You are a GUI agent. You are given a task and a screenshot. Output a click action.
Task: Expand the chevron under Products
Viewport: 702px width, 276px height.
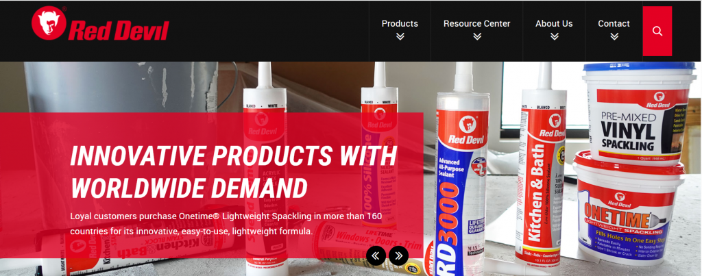(x=400, y=37)
